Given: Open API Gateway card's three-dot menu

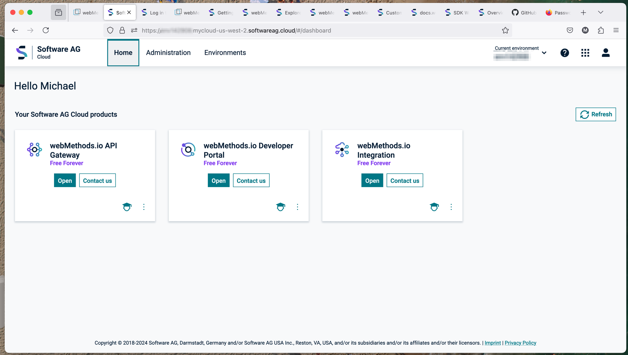Looking at the screenshot, I should point(144,207).
